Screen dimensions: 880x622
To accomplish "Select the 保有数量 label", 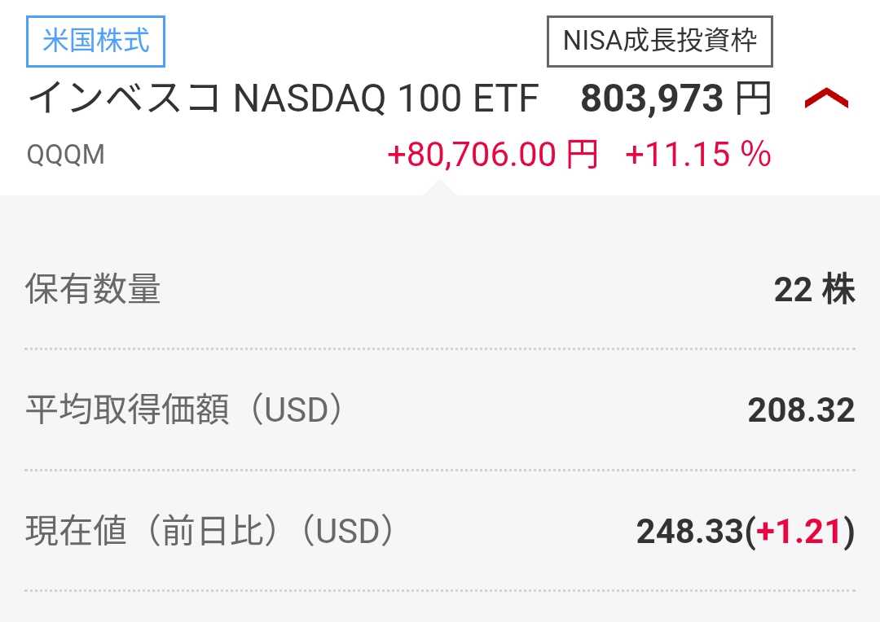I will (x=93, y=290).
